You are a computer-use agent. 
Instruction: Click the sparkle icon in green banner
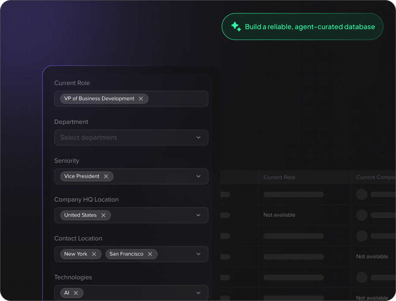point(236,27)
